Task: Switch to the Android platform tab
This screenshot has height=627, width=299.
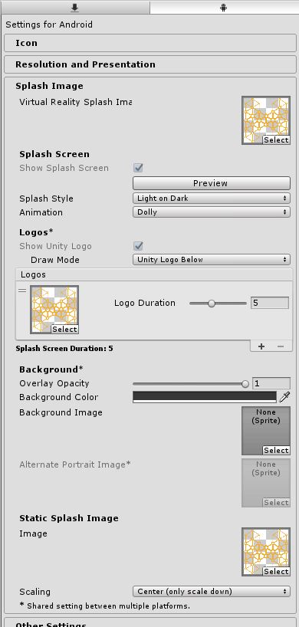Action: pos(224,7)
